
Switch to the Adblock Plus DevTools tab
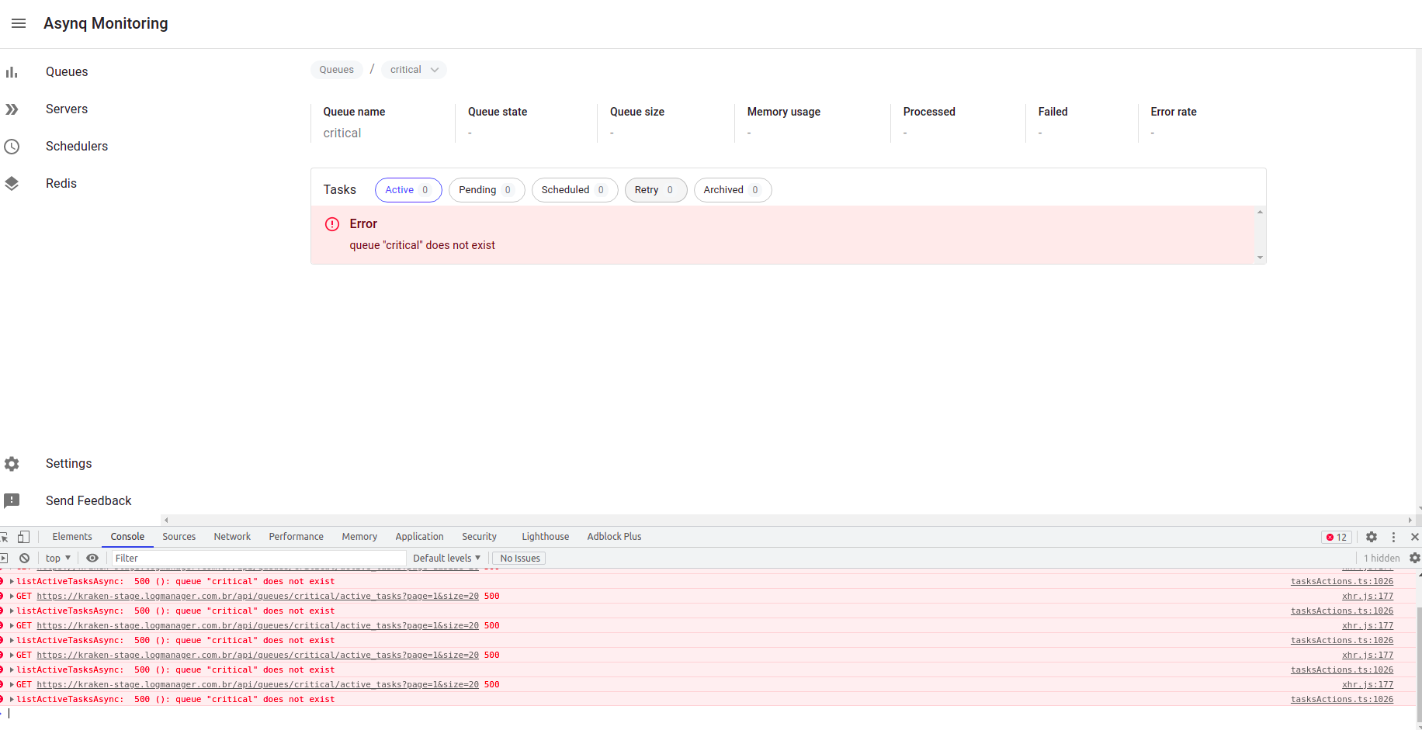pyautogui.click(x=614, y=537)
